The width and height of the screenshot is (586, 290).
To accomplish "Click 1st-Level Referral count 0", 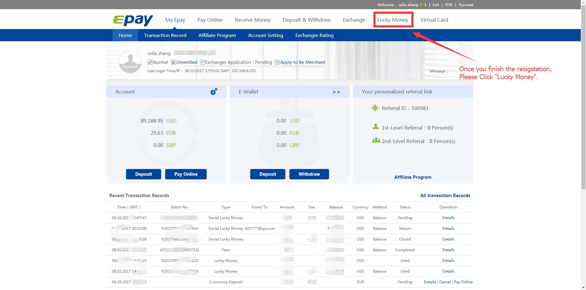I will [429, 128].
